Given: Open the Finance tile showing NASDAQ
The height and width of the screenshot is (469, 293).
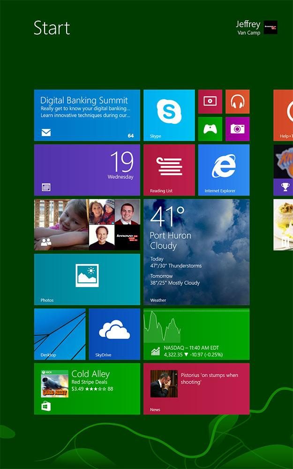Looking at the screenshot, I should click(196, 334).
